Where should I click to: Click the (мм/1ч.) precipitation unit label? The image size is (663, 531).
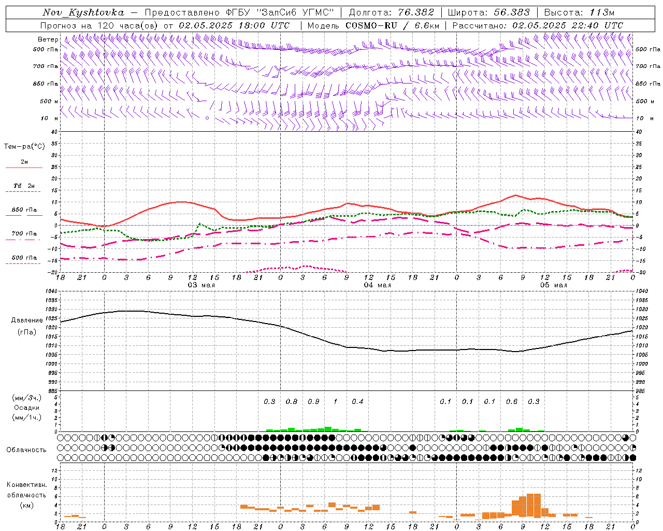27,417
